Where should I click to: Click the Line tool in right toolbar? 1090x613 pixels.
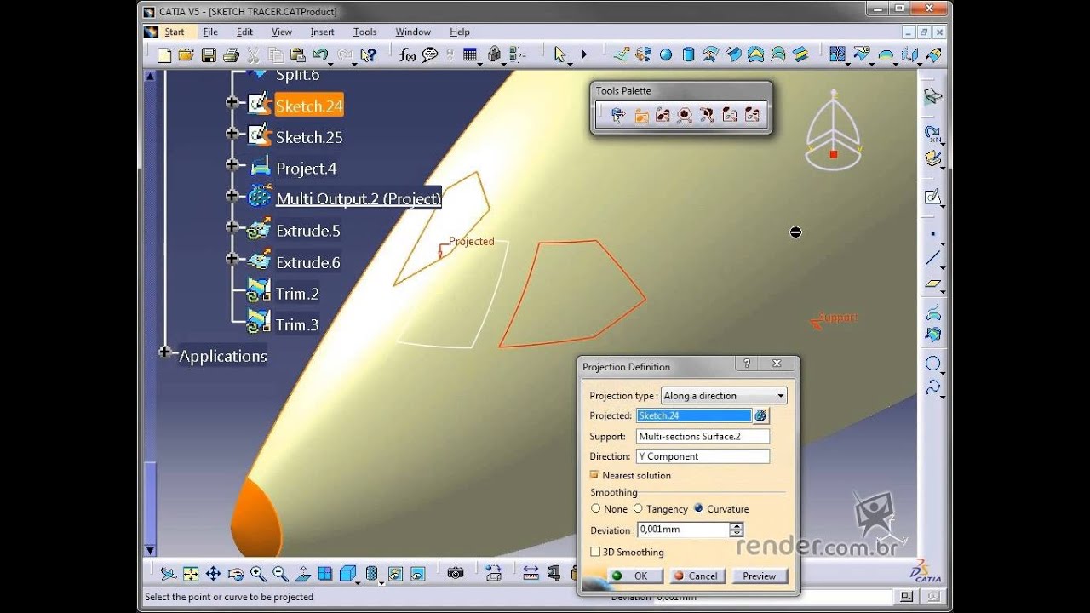click(933, 257)
